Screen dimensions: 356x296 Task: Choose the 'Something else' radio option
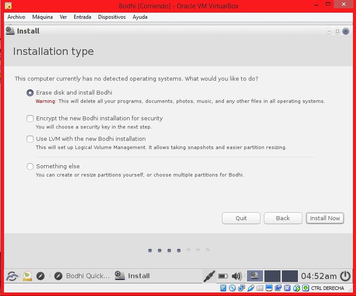(x=30, y=167)
